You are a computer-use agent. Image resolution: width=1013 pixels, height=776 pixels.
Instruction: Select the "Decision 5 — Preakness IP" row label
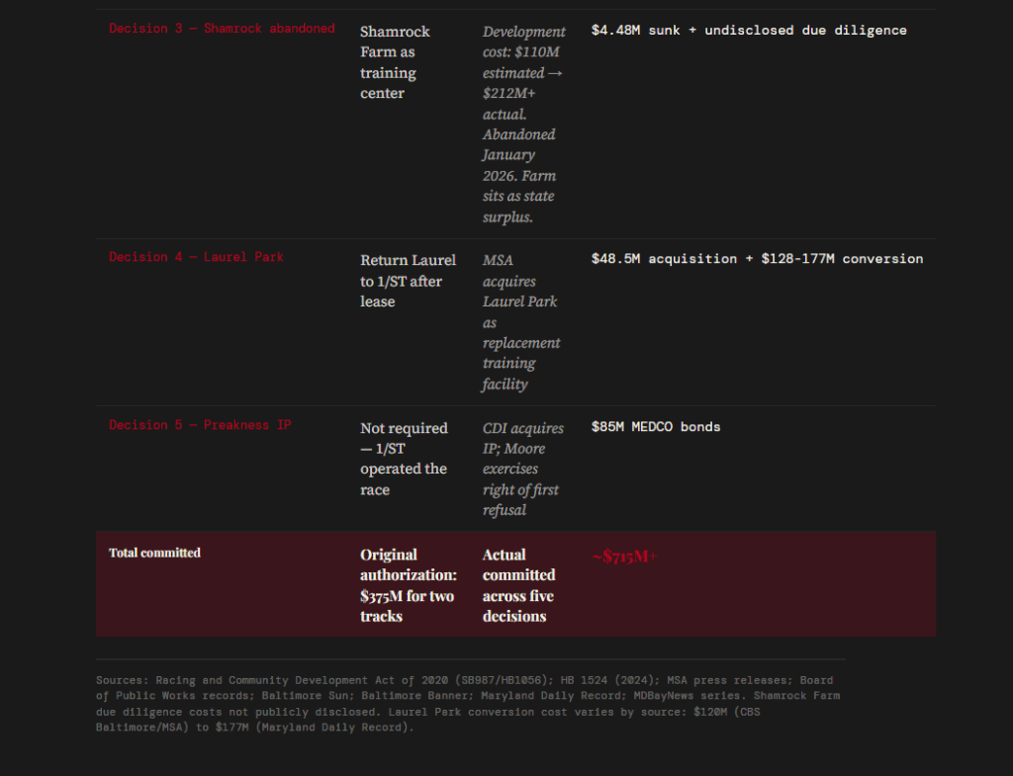pyautogui.click(x=200, y=425)
